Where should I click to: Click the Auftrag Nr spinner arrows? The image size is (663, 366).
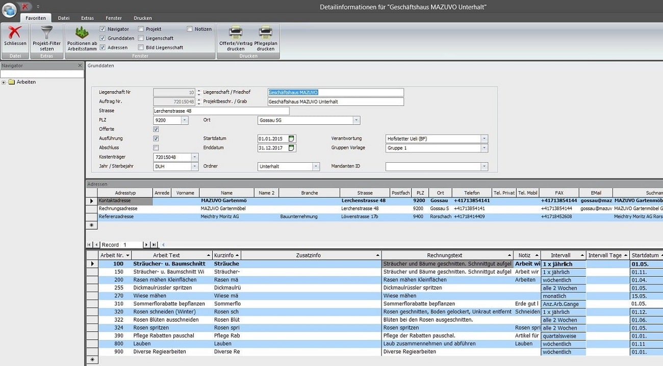(x=199, y=101)
